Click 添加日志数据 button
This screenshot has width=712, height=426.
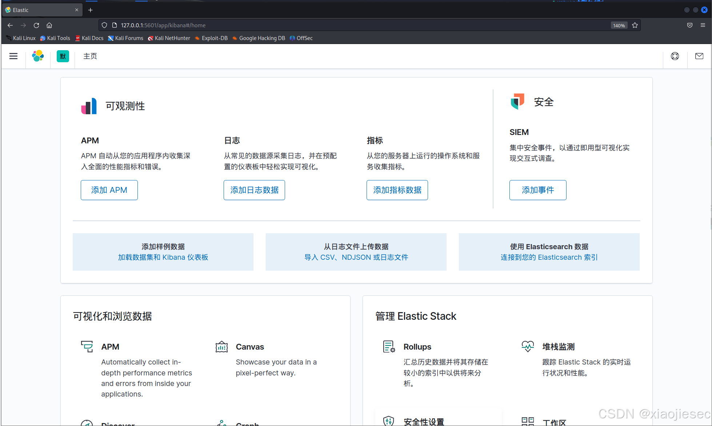pos(254,190)
